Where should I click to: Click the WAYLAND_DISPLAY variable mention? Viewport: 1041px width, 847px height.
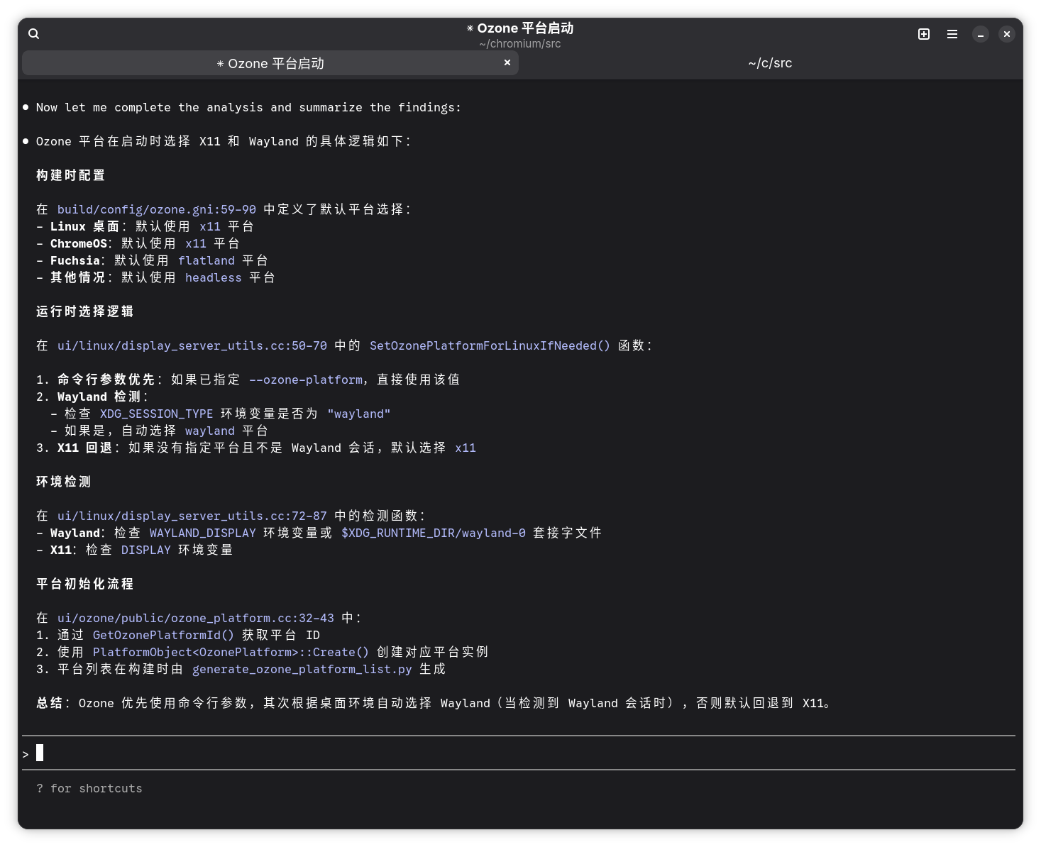203,533
